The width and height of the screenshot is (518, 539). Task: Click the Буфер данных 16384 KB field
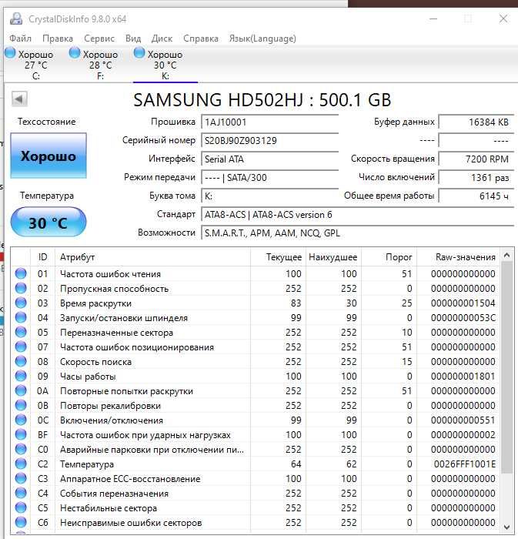click(476, 122)
